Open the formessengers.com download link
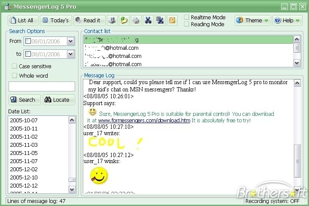This screenshot has width=309, height=206. coord(144,120)
